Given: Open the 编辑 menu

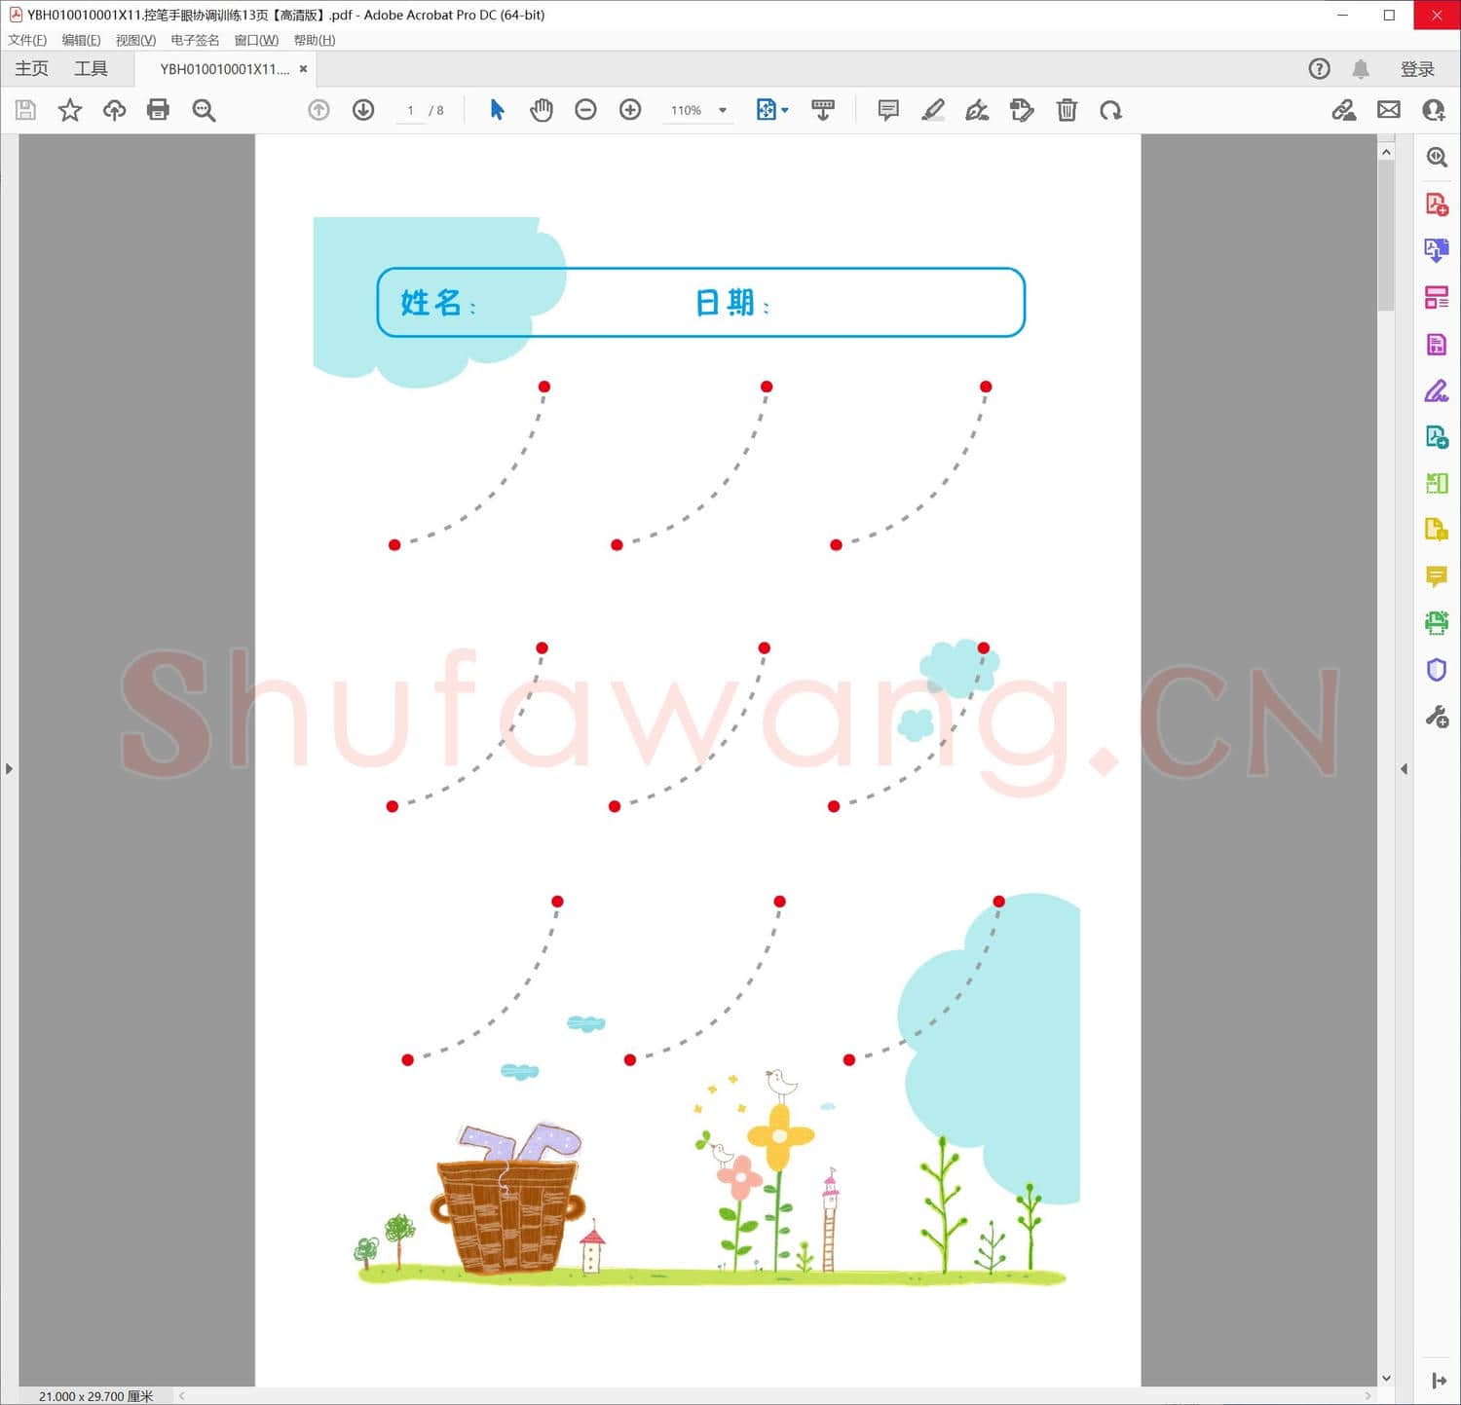Looking at the screenshot, I should click(81, 40).
